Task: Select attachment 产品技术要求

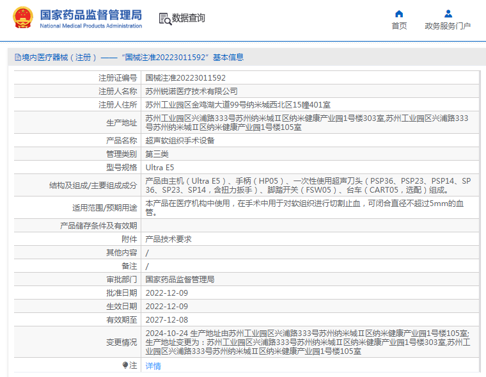Action: pyautogui.click(x=168, y=239)
